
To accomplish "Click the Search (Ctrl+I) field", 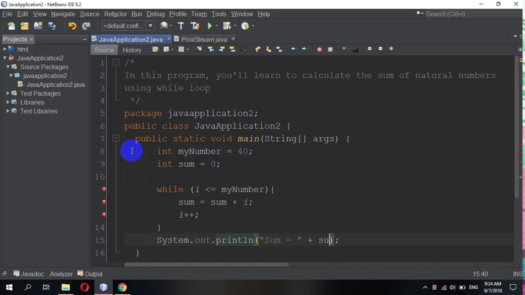I will click(x=468, y=14).
